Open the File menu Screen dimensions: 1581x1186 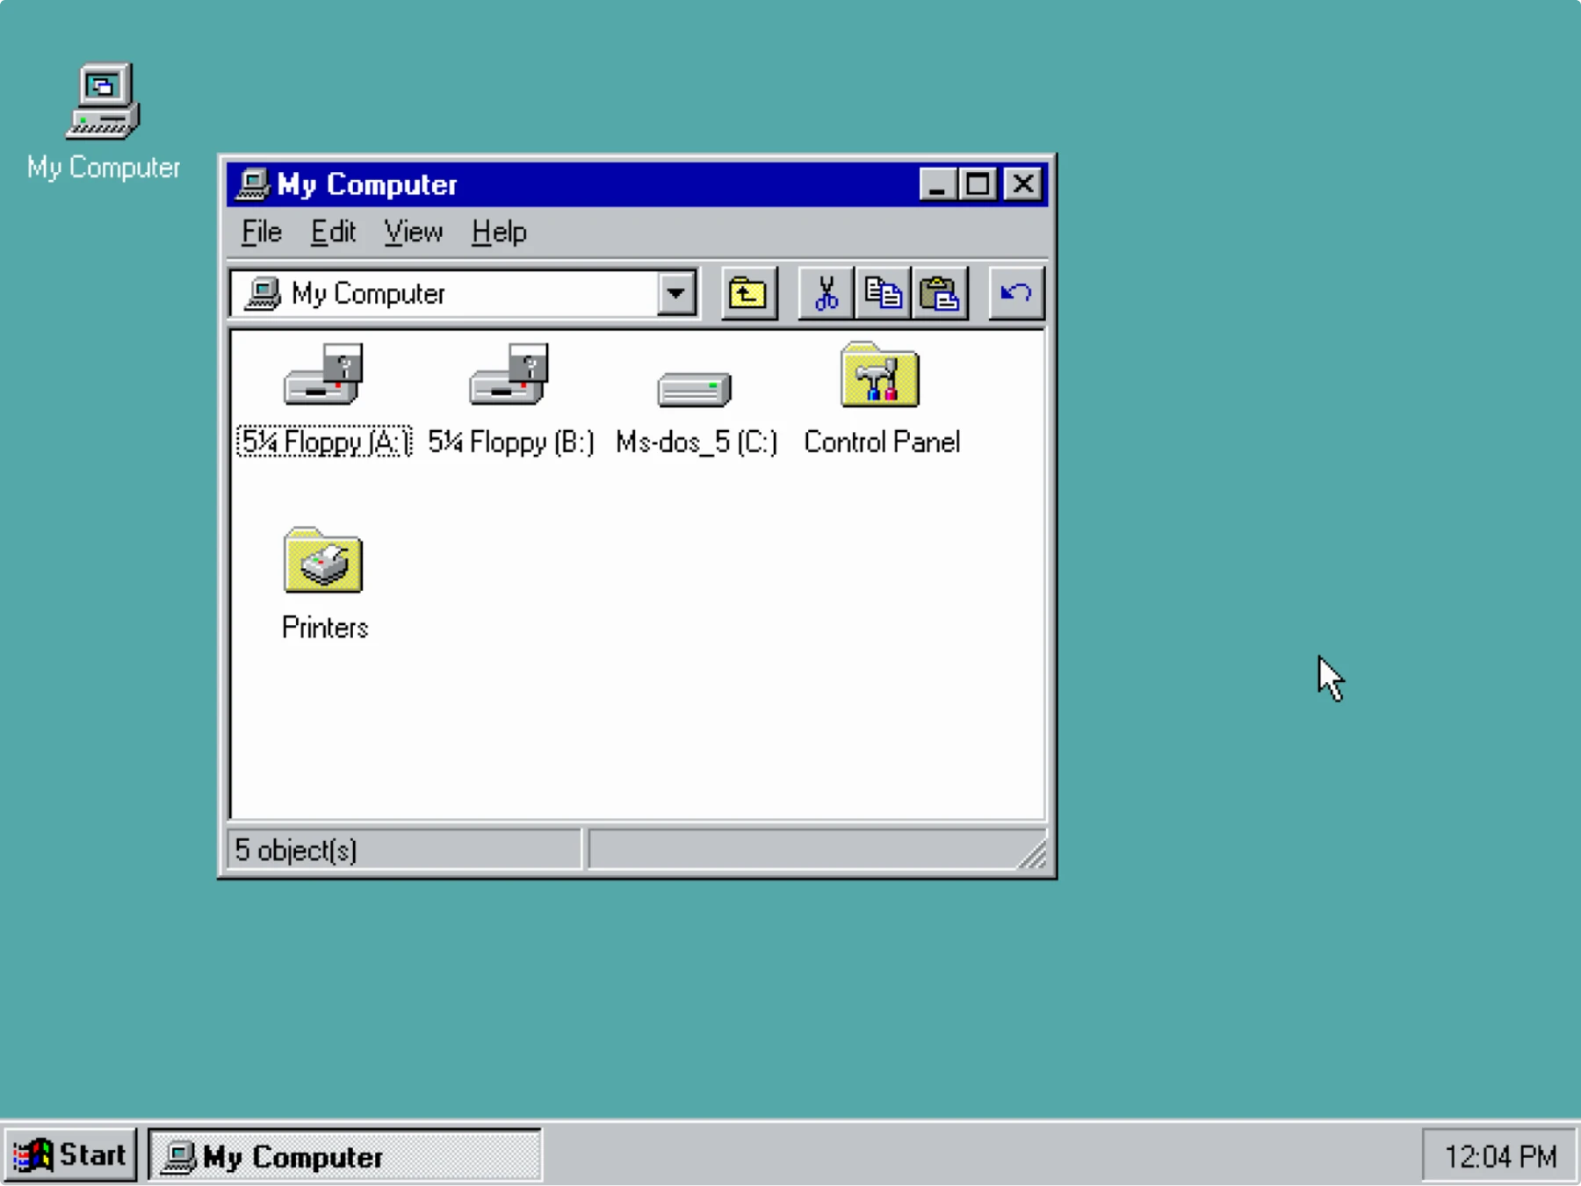coord(262,233)
